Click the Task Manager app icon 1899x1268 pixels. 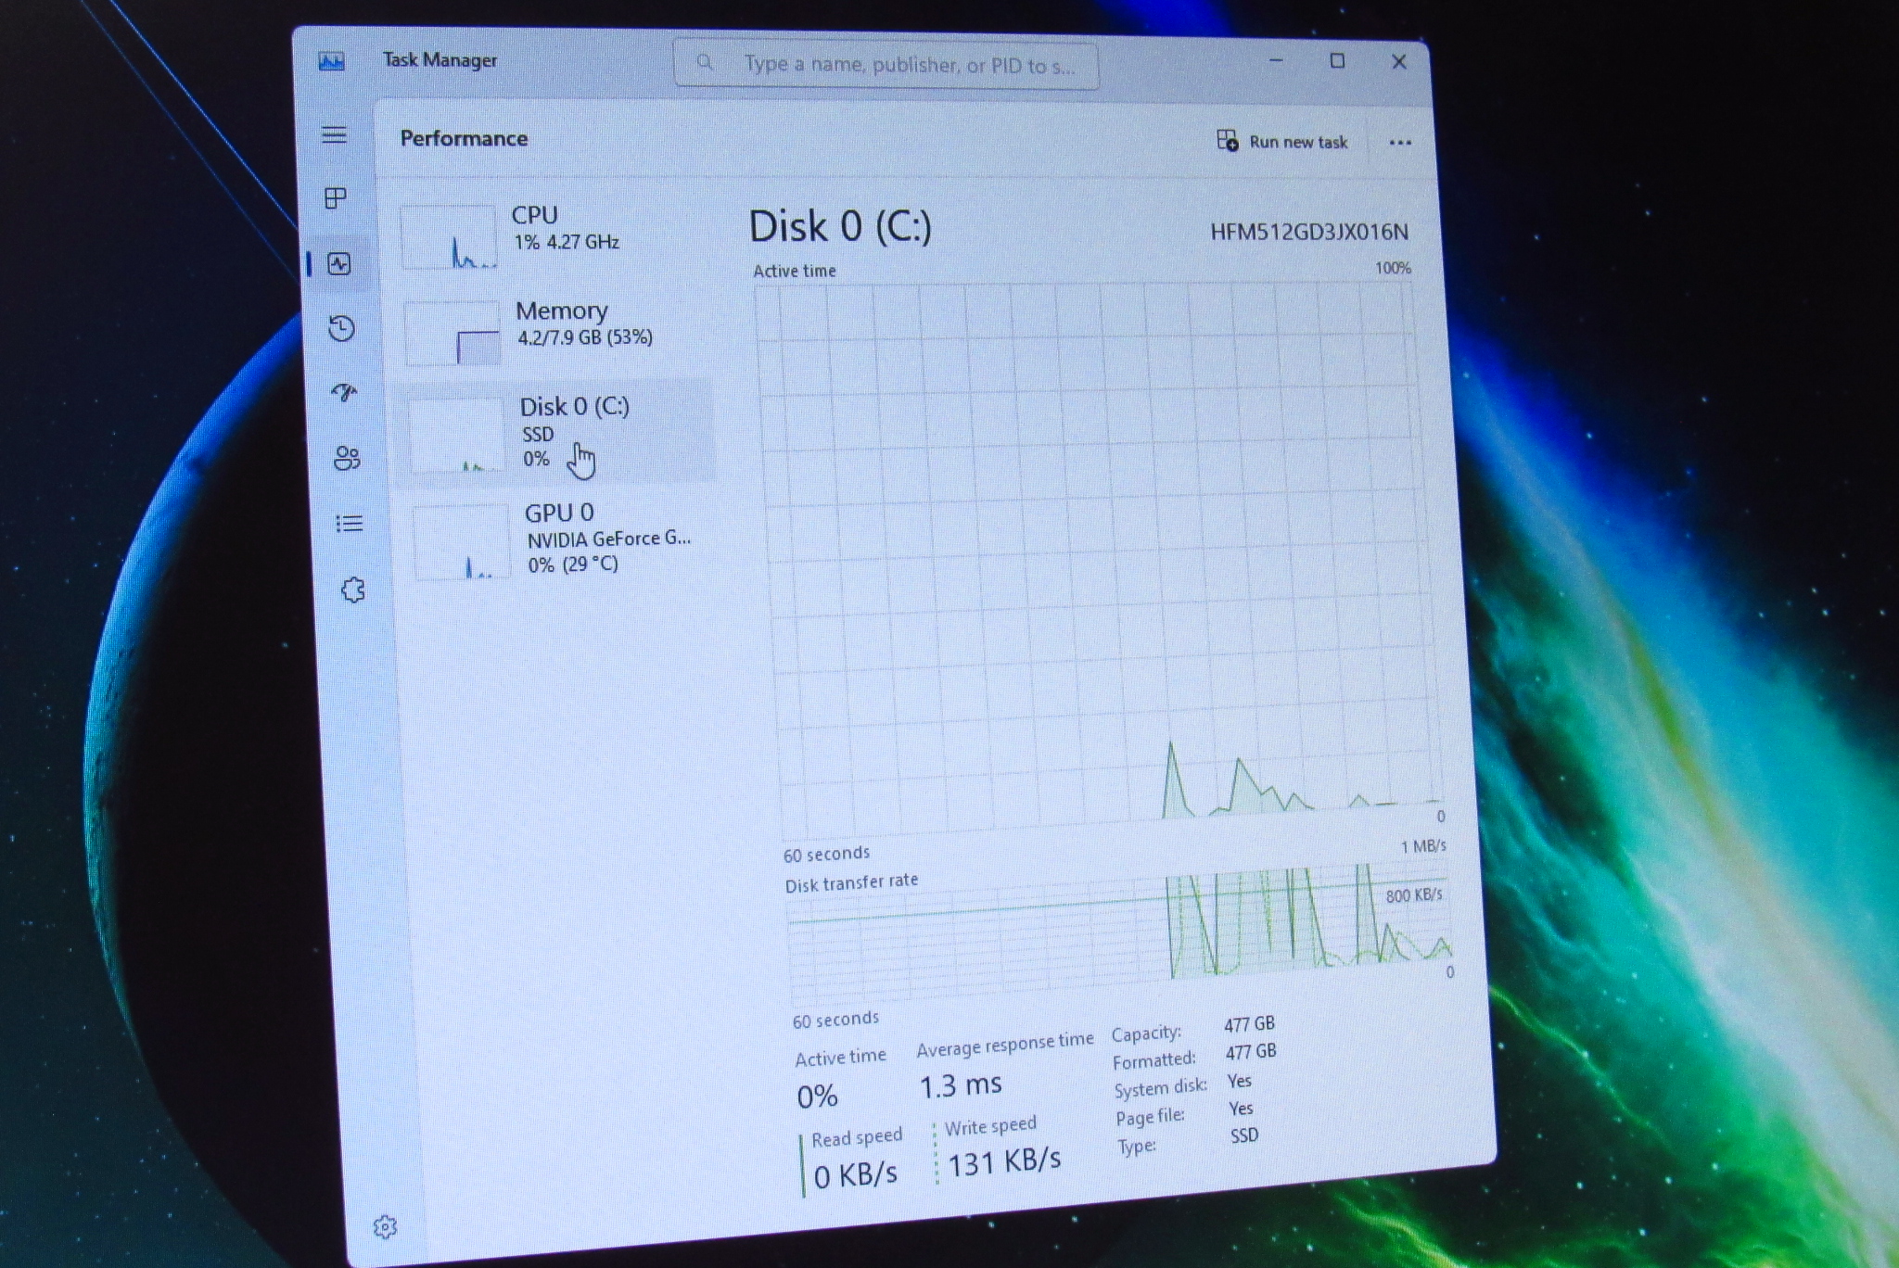tap(331, 62)
